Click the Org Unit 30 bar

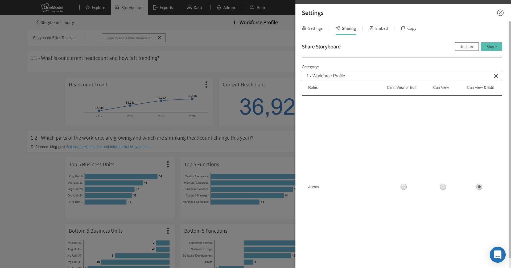click(x=135, y=262)
